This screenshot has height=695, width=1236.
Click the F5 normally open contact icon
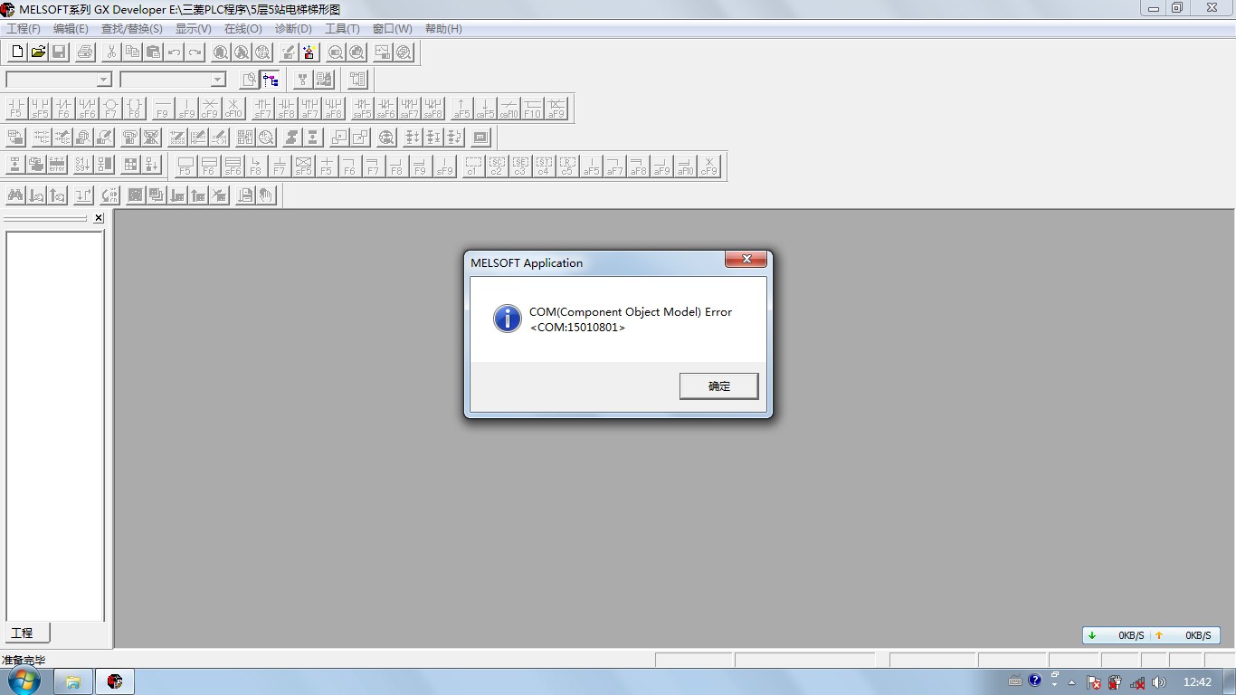coord(15,109)
